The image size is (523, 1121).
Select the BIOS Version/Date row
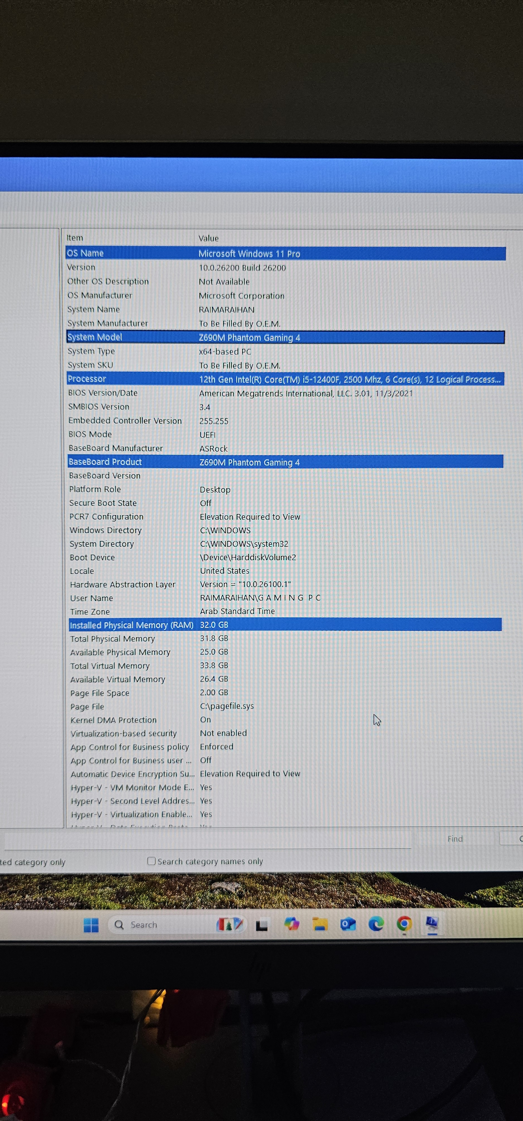point(286,393)
